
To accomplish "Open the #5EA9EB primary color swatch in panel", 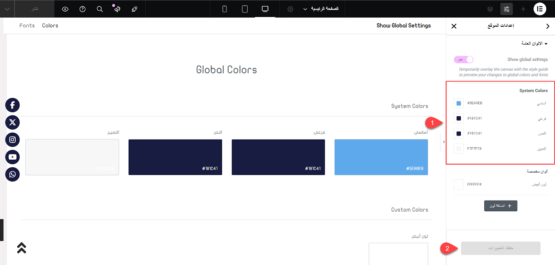I will click(x=459, y=103).
